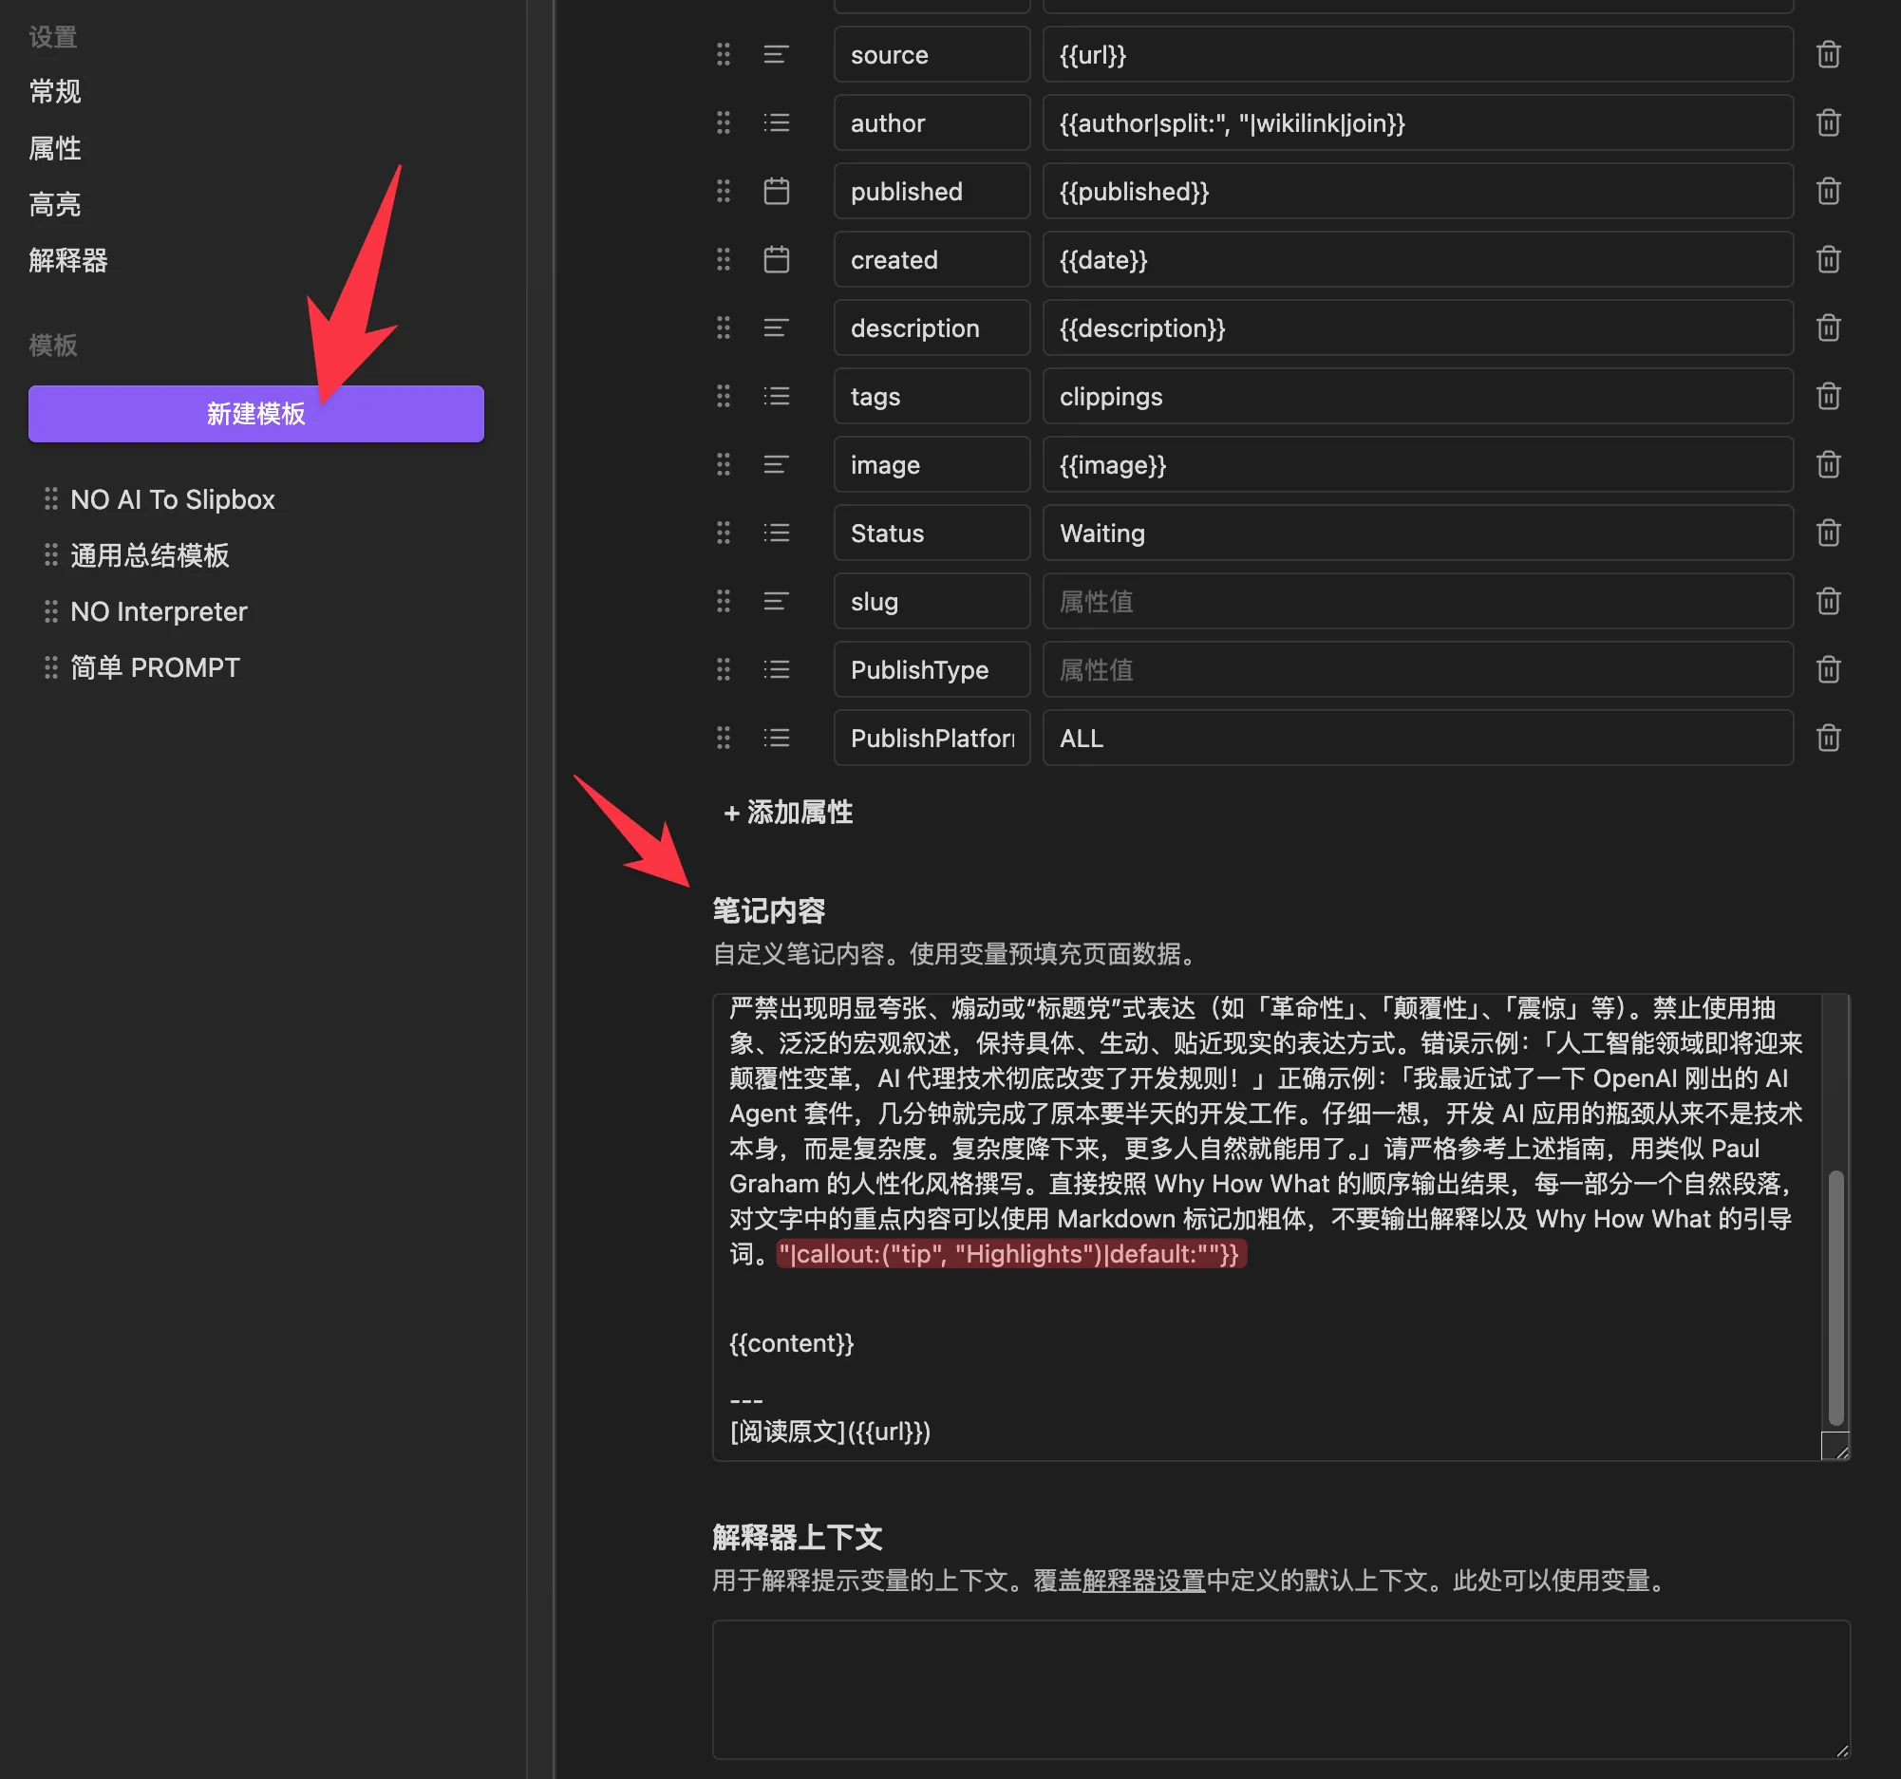
Task: Click the 新建模板 button
Action: pyautogui.click(x=255, y=413)
